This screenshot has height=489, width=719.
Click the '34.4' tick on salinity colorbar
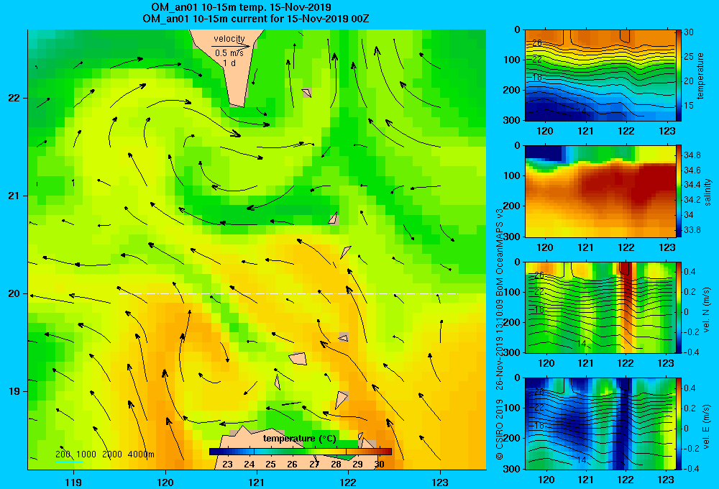coord(692,185)
